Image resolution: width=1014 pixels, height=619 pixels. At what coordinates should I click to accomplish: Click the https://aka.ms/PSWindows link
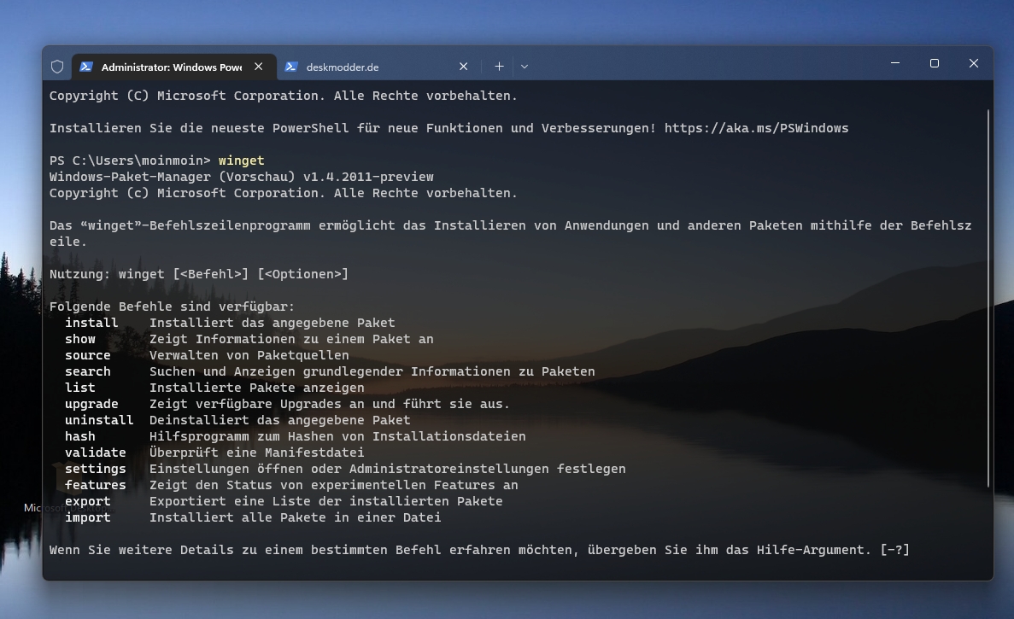pos(757,128)
